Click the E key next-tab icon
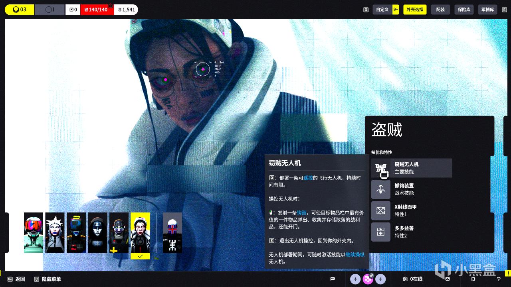This screenshot has height=287, width=511. 504,10
